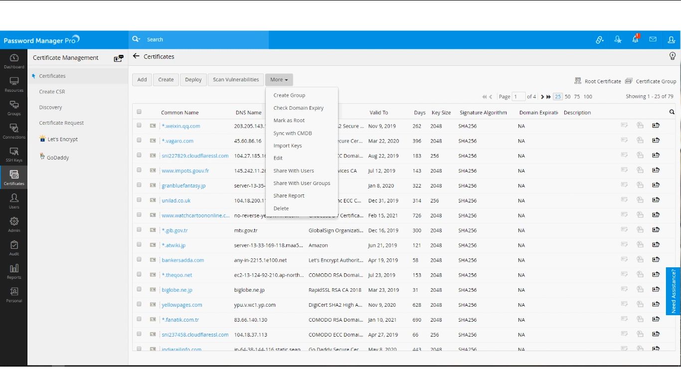Tick checkbox for *.weixin.qq.com row
Image resolution: width=681 pixels, height=383 pixels.
[139, 126]
